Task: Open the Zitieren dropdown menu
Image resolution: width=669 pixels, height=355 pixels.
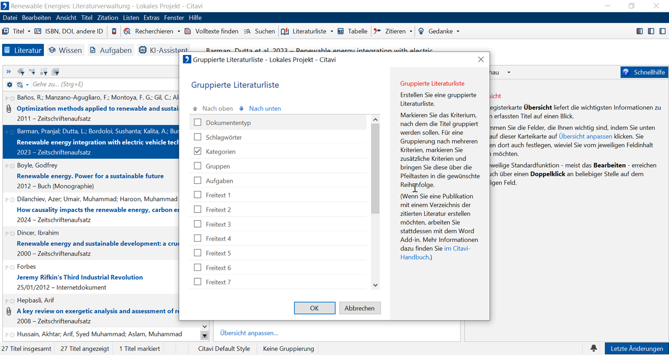Action: pos(411,31)
